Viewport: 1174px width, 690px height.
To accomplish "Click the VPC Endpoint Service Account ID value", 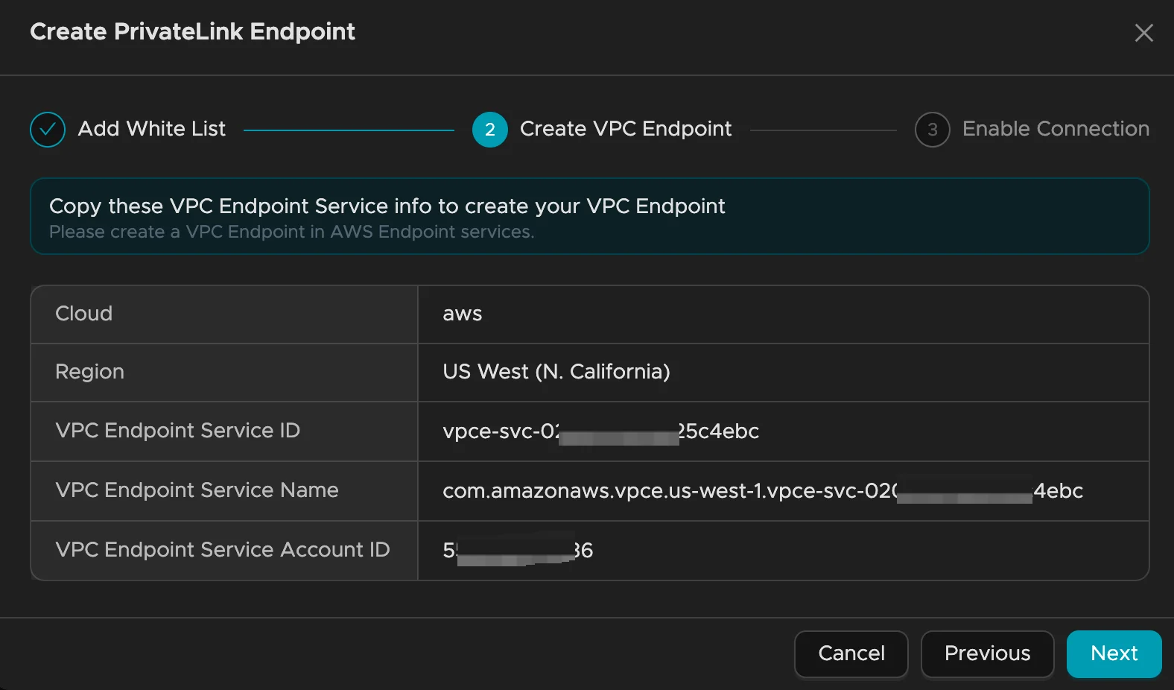I will (x=517, y=551).
